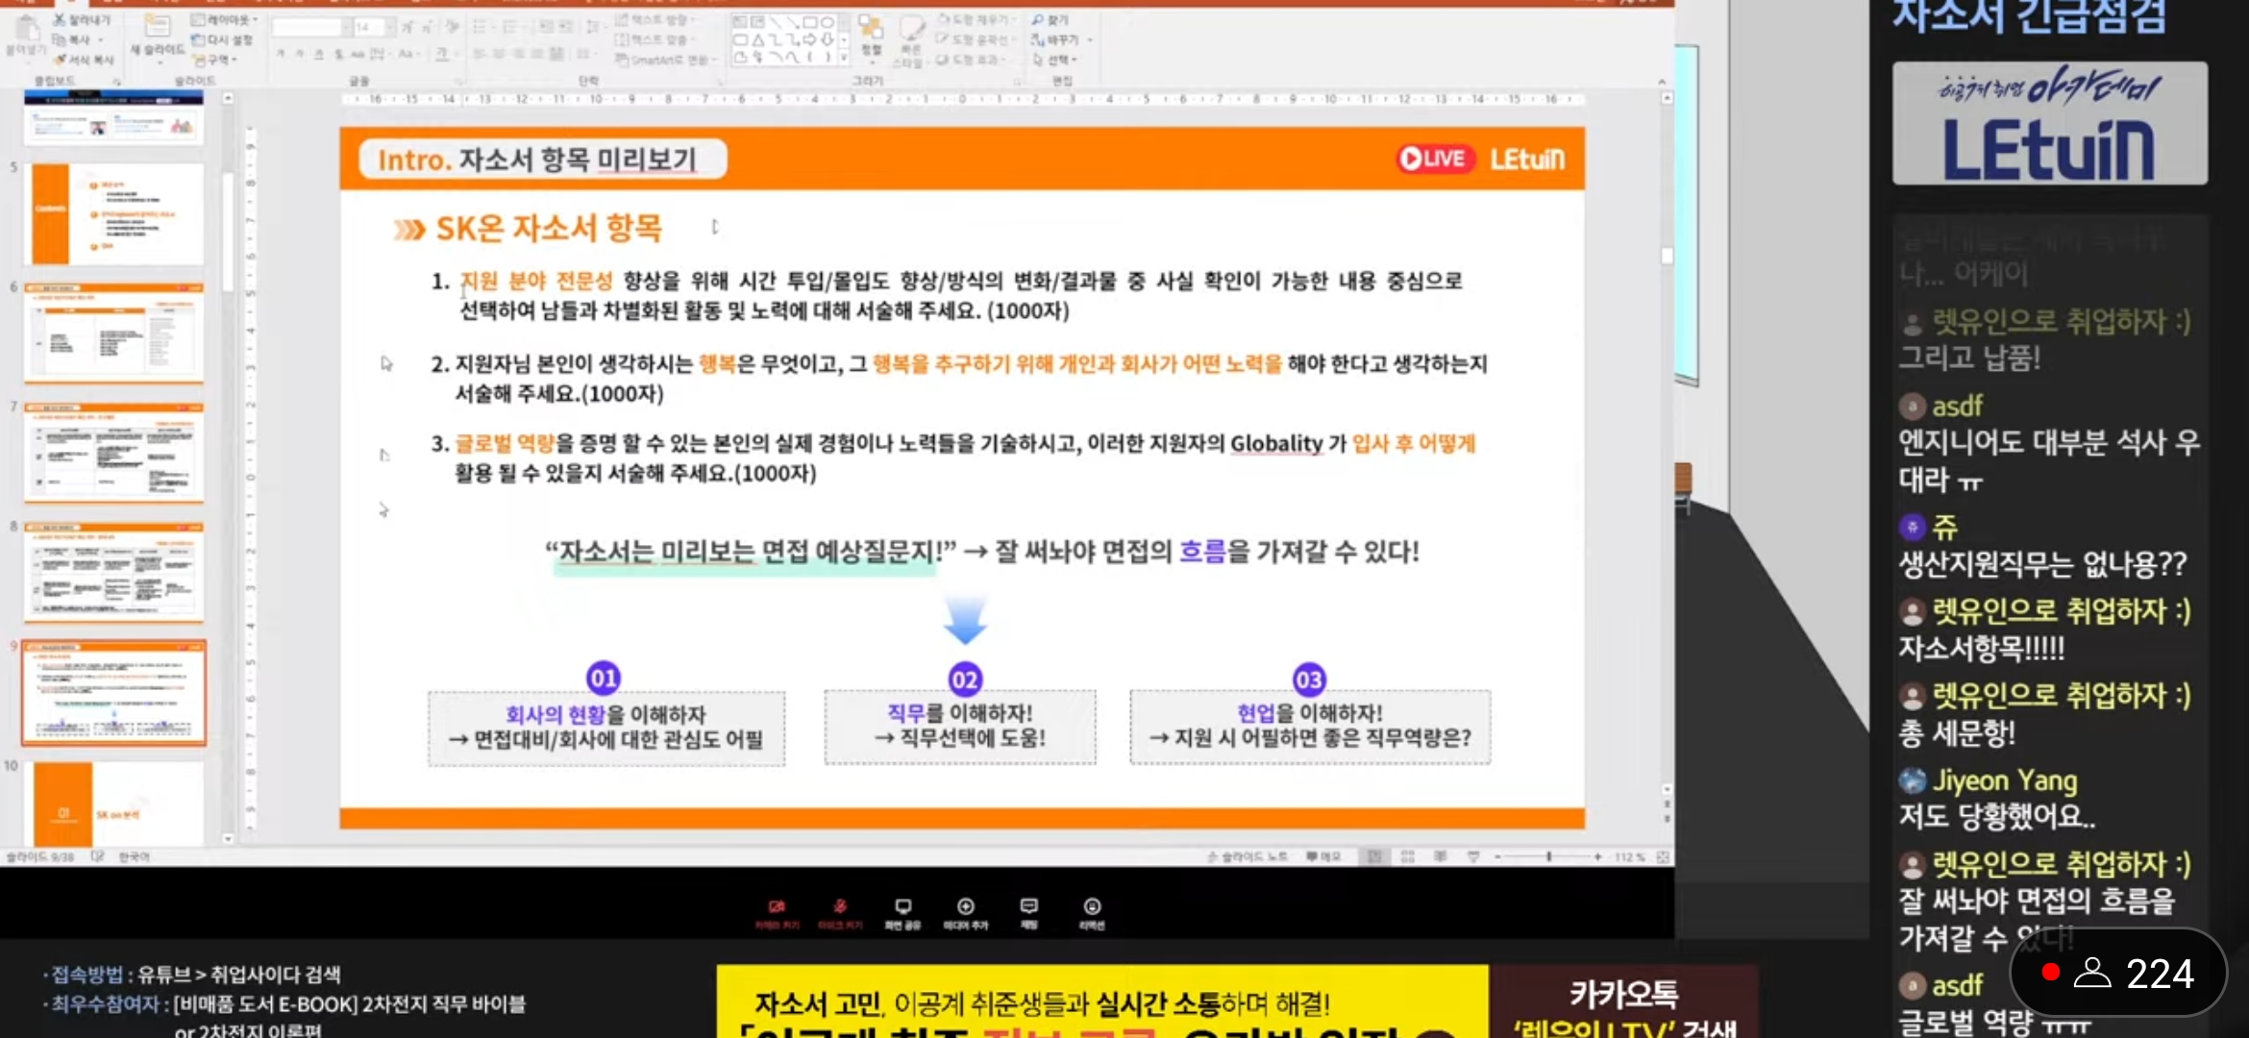Click the Format Painter (서식 복사) icon
2249x1038 pixels.
pyautogui.click(x=59, y=60)
